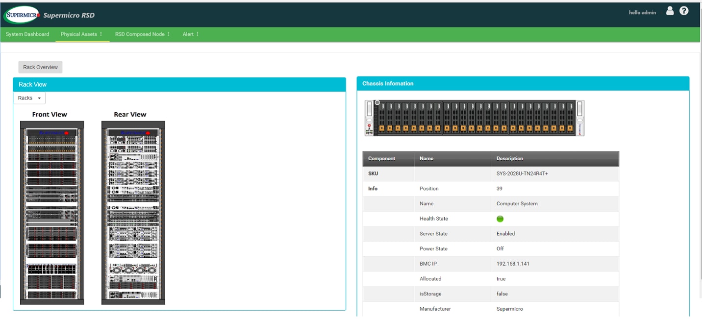This screenshot has height=319, width=702.
Task: Expand the Racks dropdown
Action: pyautogui.click(x=29, y=98)
